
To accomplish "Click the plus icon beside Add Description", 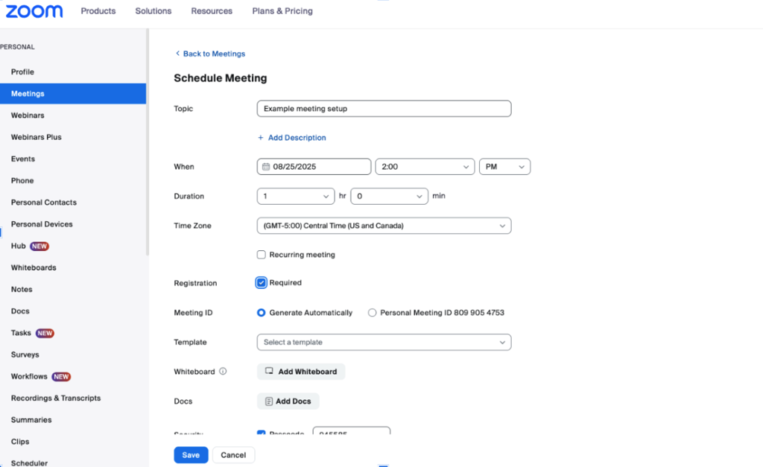I will [x=261, y=138].
